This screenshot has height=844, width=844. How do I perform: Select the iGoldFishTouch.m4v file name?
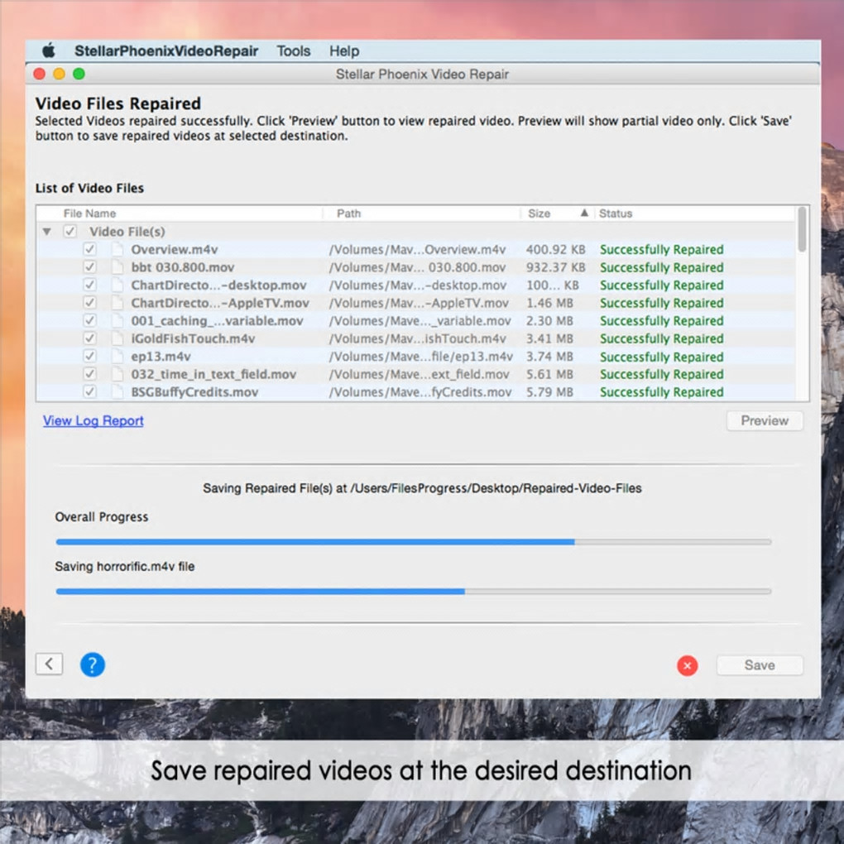pos(193,338)
